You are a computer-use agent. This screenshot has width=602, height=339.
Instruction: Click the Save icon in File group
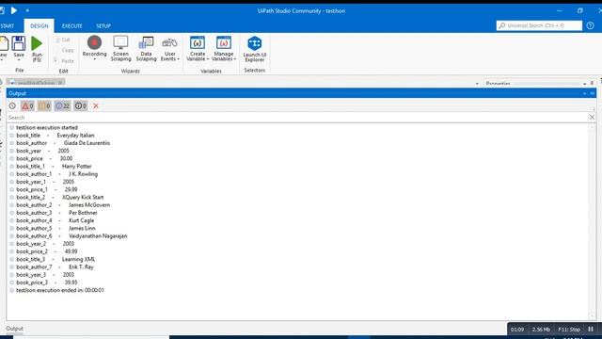[x=19, y=48]
